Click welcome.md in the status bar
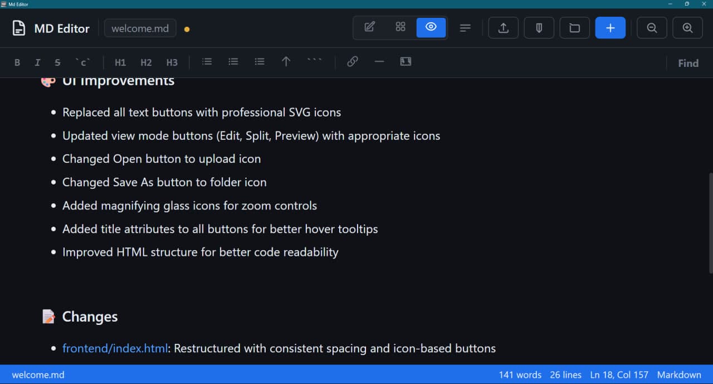 coord(38,375)
